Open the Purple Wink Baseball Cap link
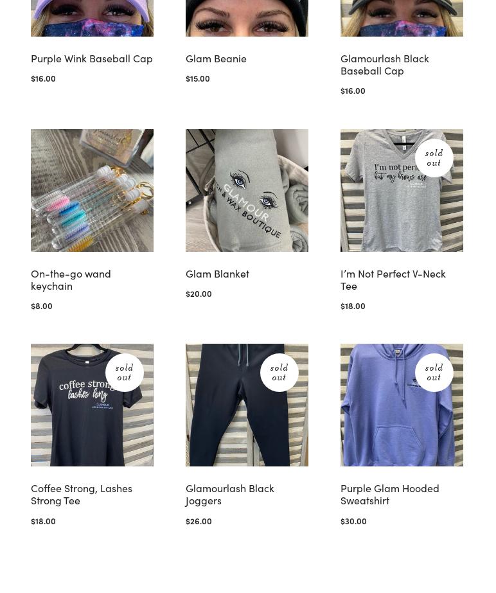The height and width of the screenshot is (593, 496). pyautogui.click(x=92, y=59)
